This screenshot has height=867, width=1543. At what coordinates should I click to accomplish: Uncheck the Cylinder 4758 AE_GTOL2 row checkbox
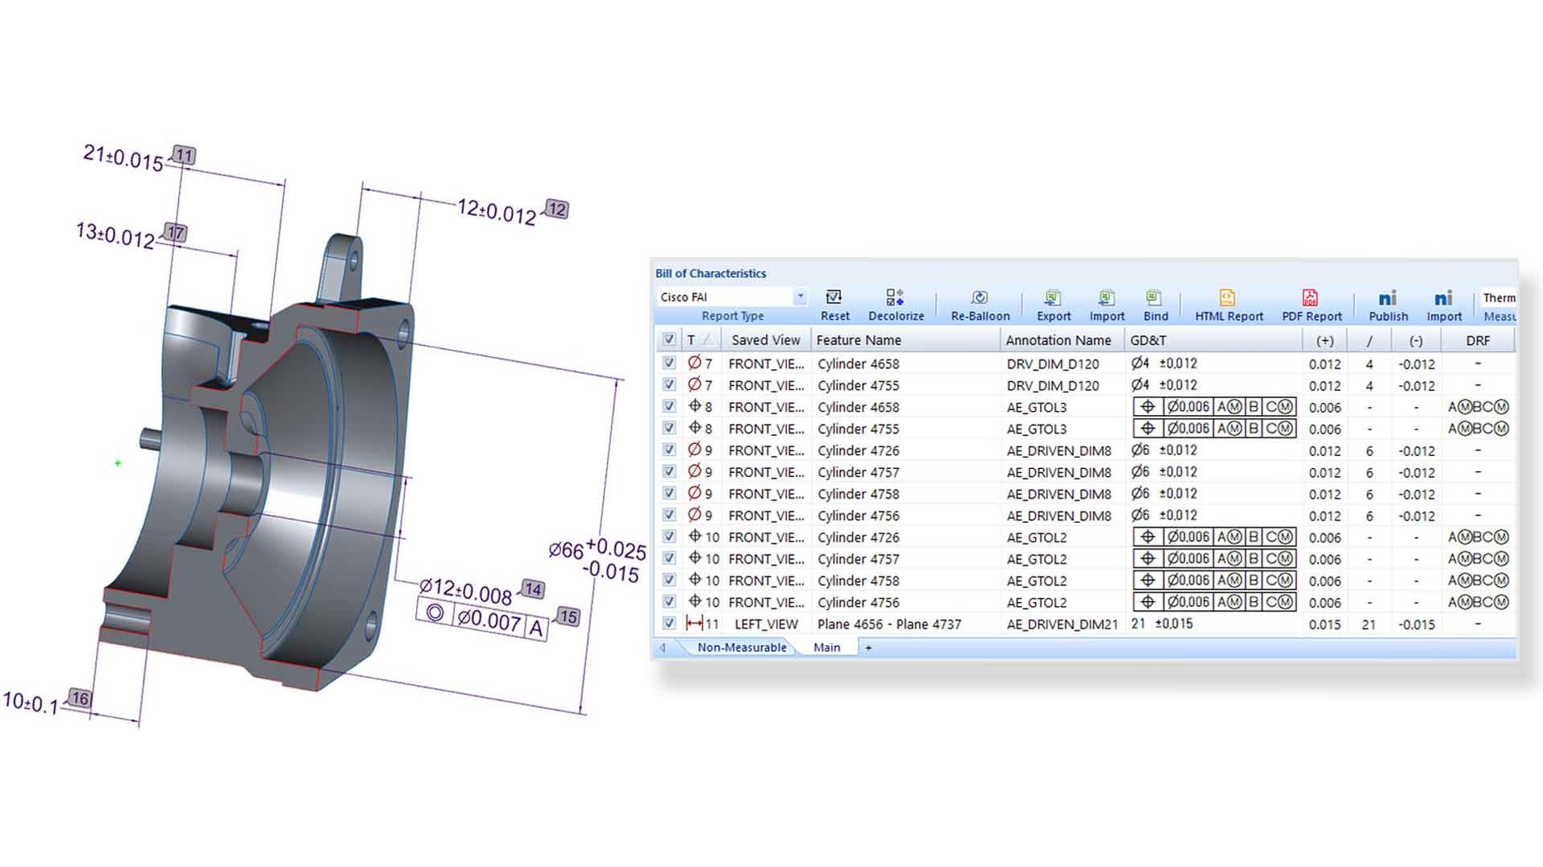pos(669,580)
